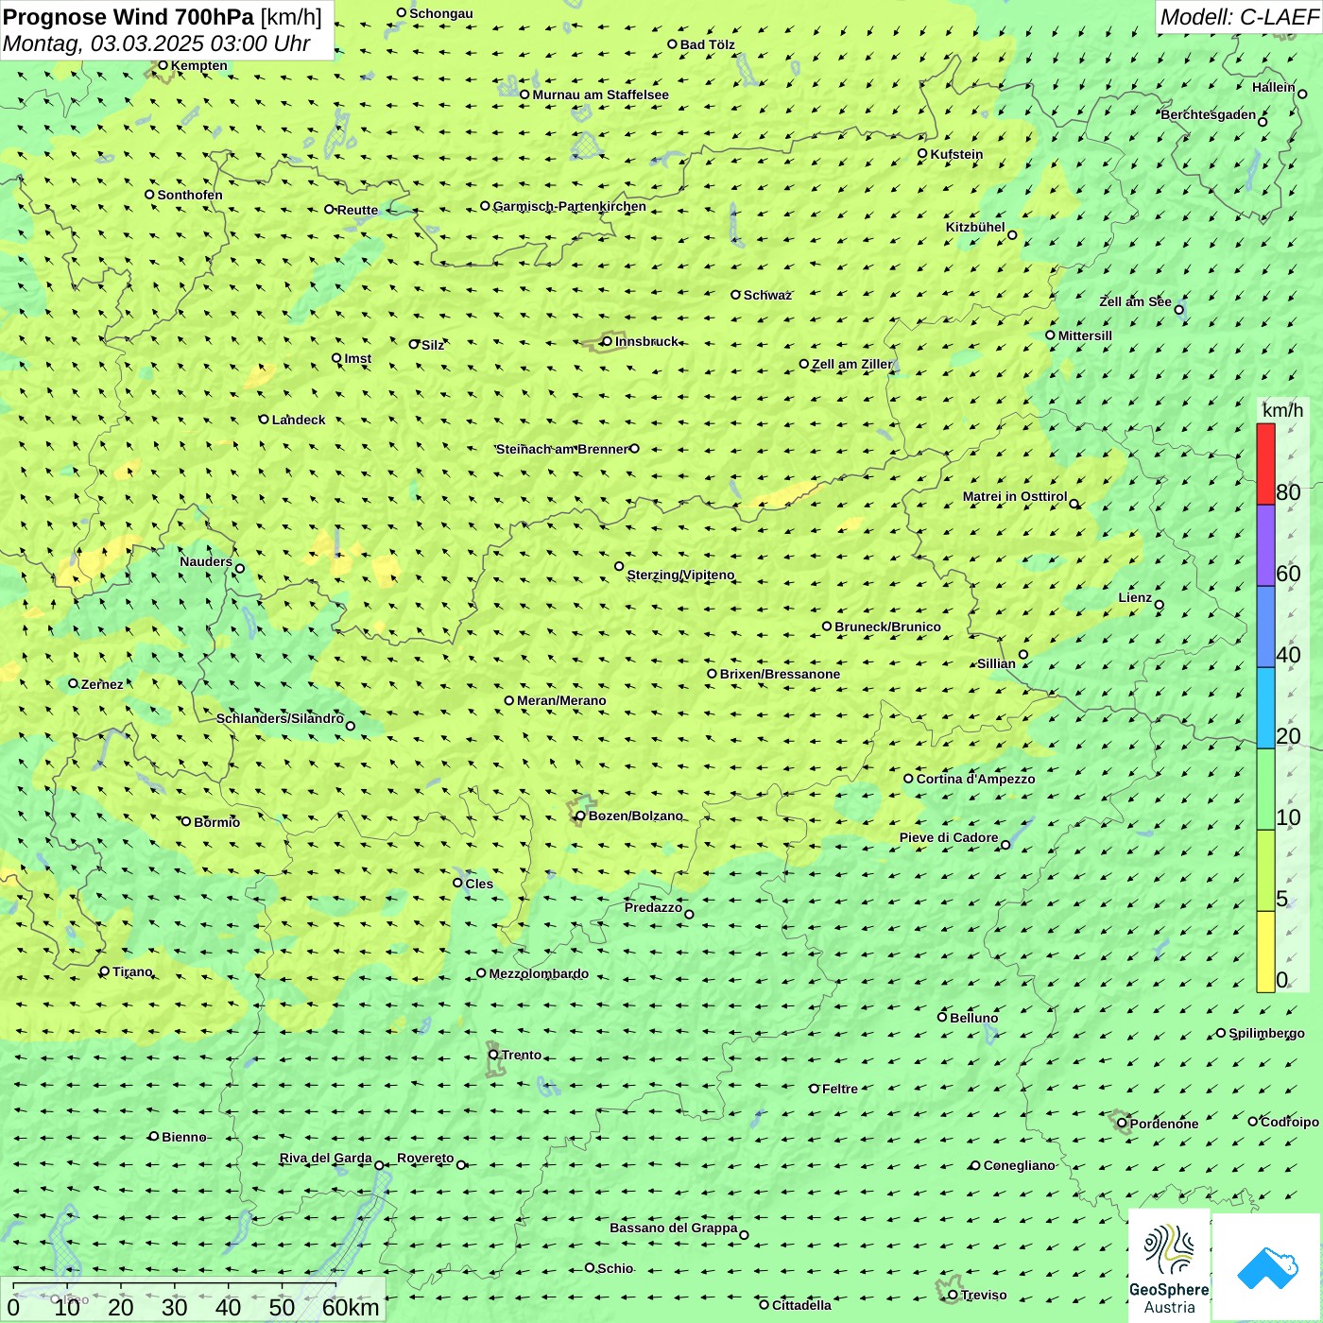Image resolution: width=1323 pixels, height=1323 pixels.
Task: Click the Belluno label
Action: (x=973, y=1018)
